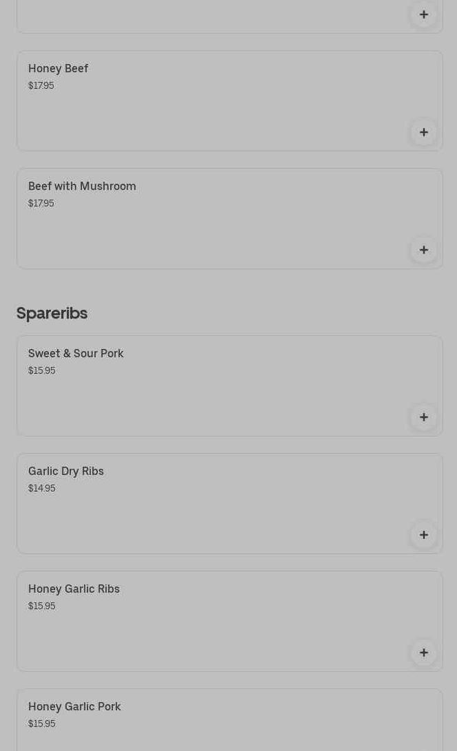
Task: Open Honey Garlic Pork item name
Action: point(74,706)
